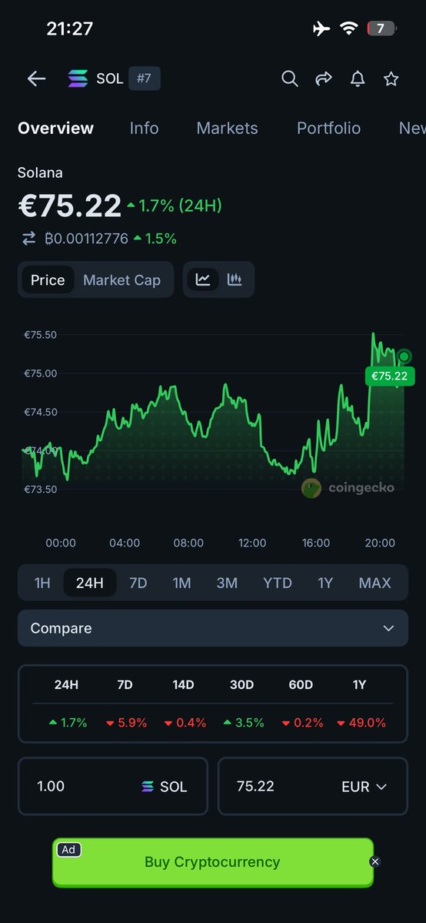Tap the 1Y 49.0% change value

(x=361, y=723)
